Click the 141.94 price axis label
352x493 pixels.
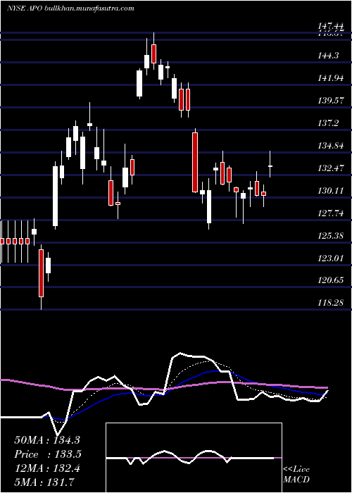pyautogui.click(x=330, y=78)
